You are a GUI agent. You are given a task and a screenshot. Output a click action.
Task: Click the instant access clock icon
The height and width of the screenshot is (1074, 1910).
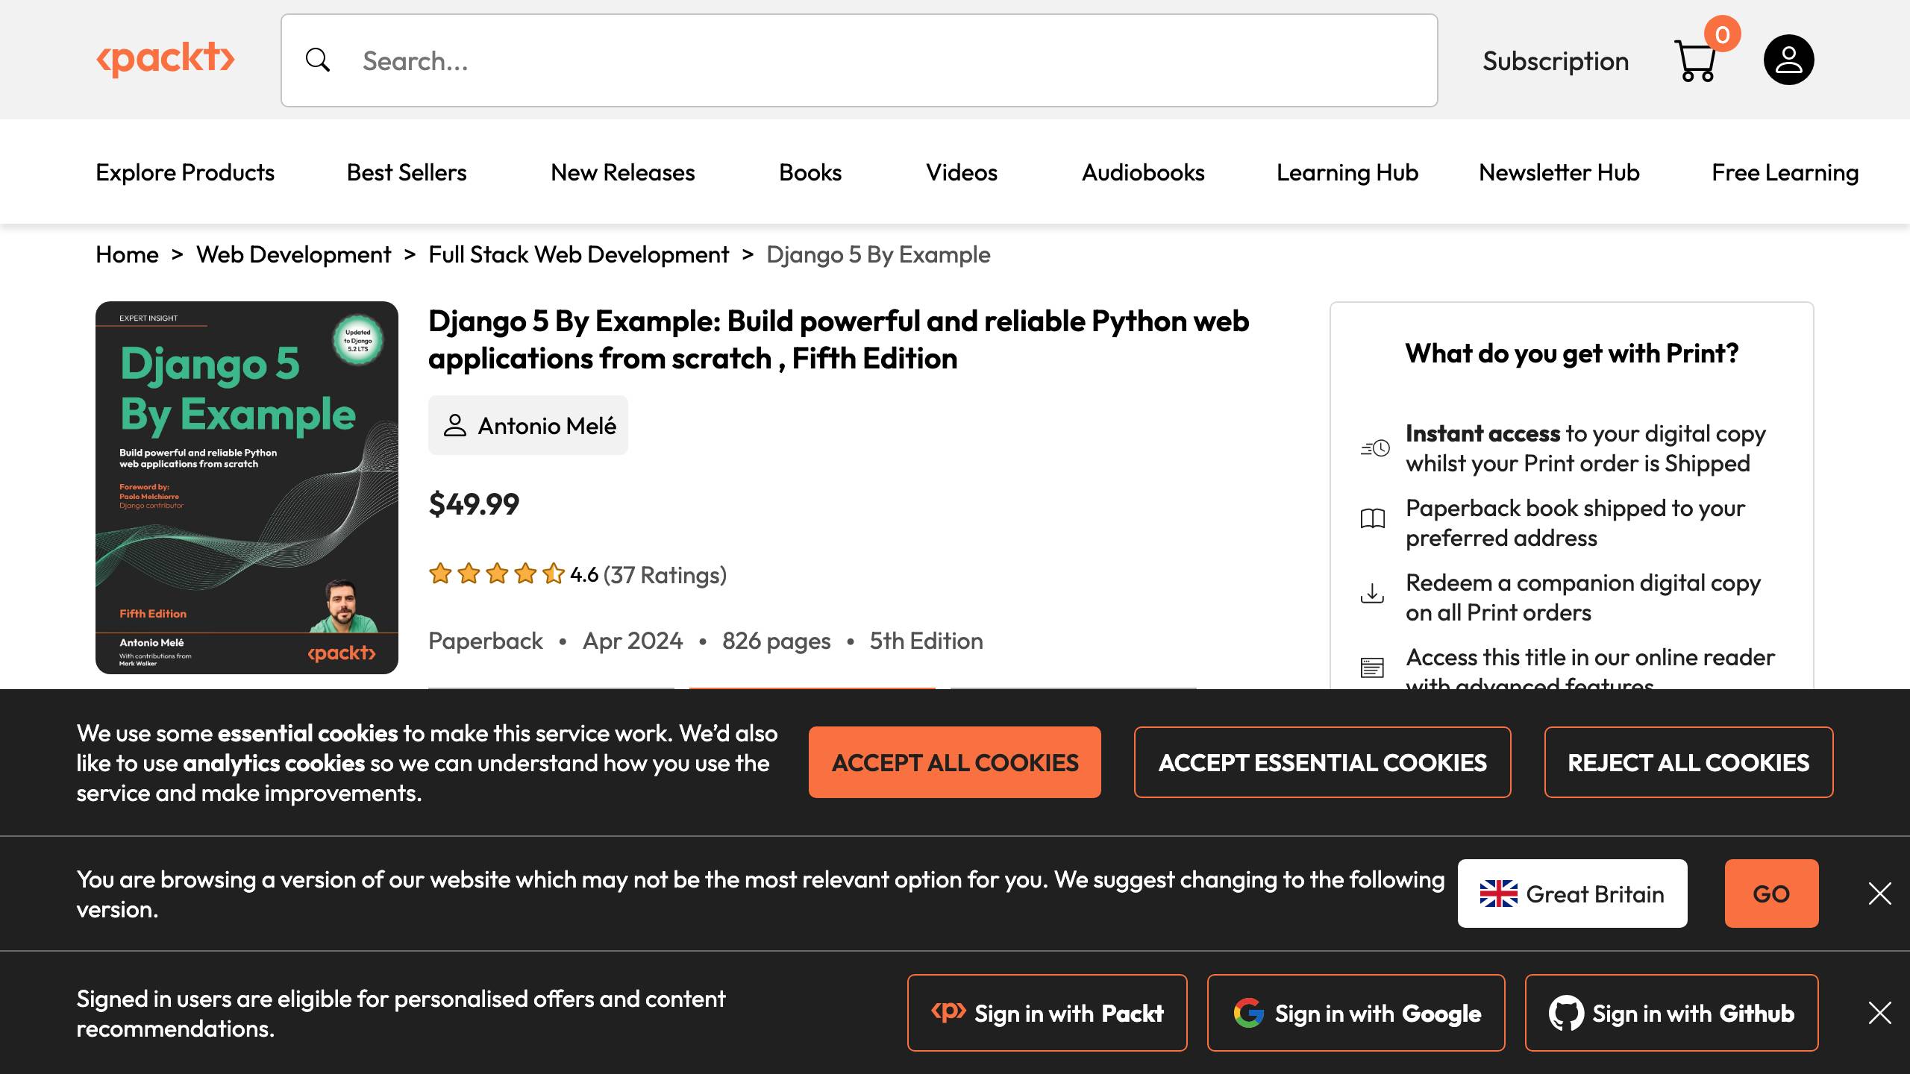pos(1374,447)
